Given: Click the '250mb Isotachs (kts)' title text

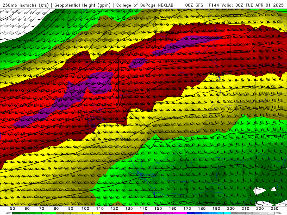Looking at the screenshot, I should click(25, 5).
